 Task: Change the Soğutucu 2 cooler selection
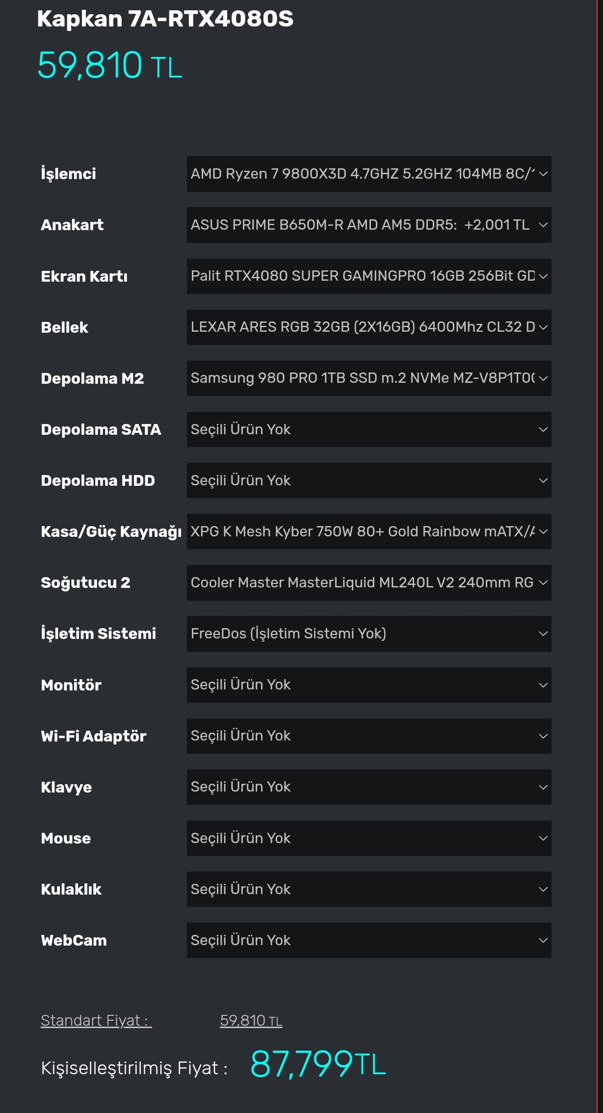[368, 583]
